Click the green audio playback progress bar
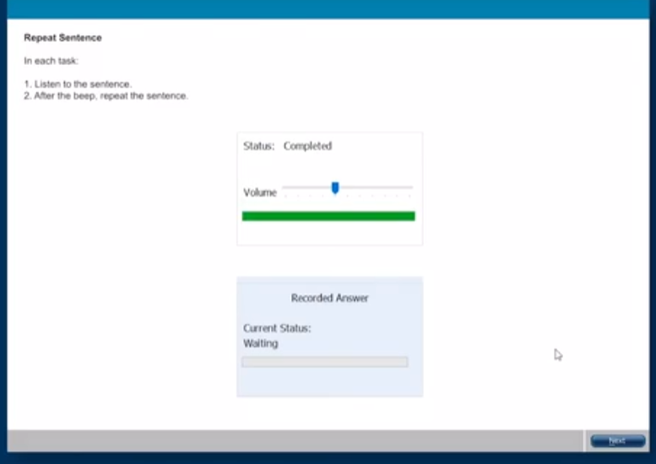656x464 pixels. coord(328,217)
